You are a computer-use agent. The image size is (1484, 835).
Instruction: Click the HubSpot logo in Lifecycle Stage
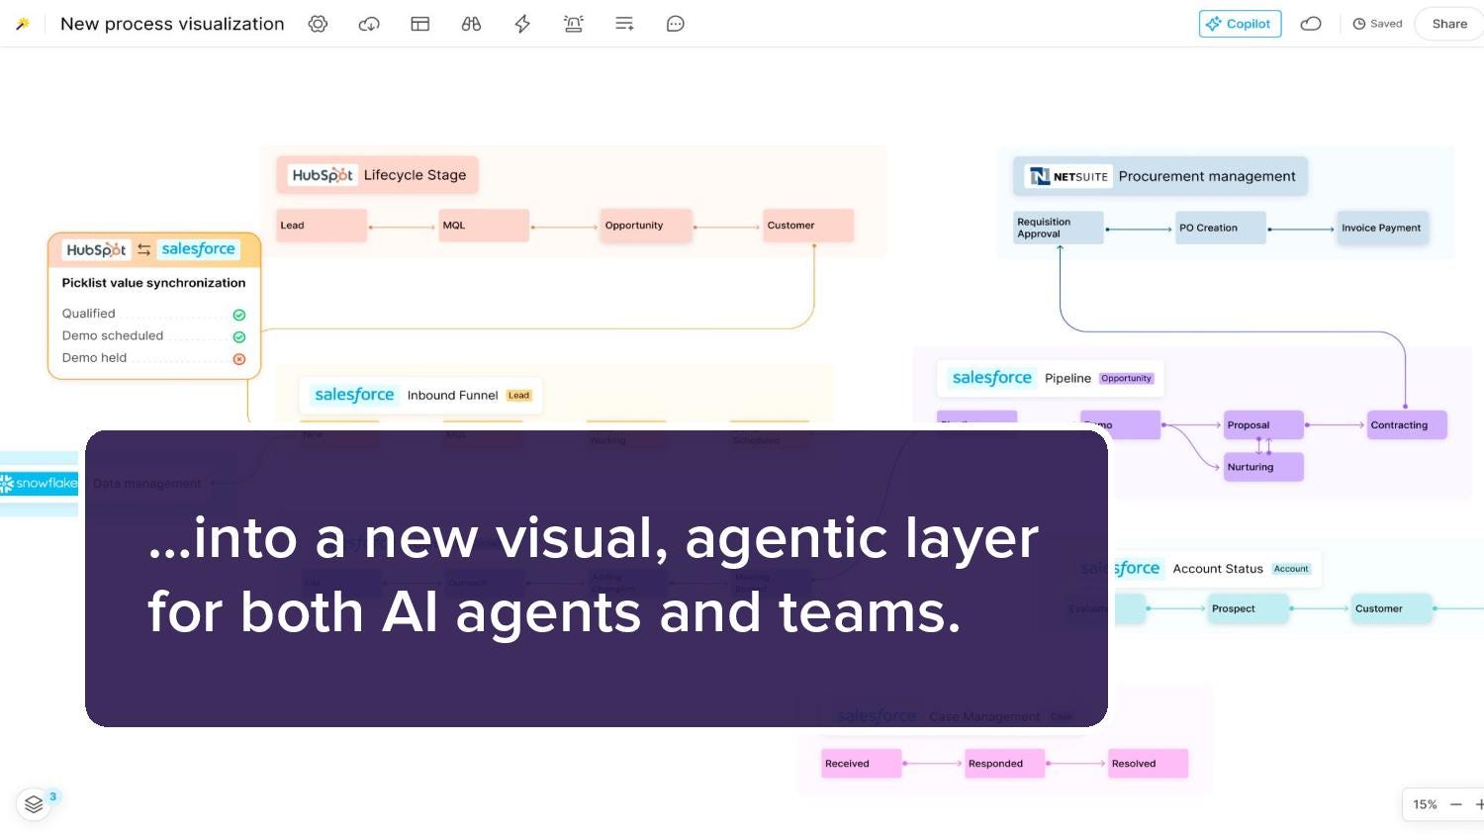click(322, 175)
